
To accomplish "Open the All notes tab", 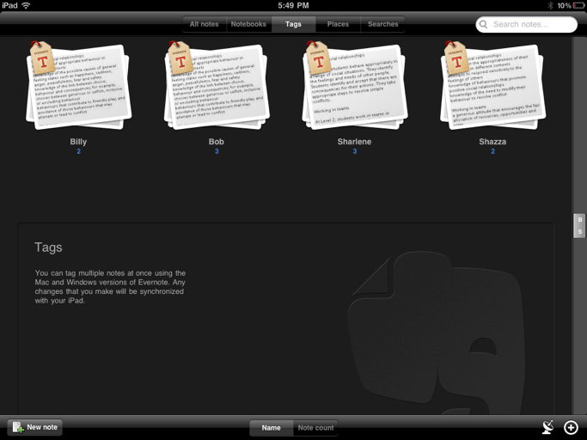I will point(204,24).
